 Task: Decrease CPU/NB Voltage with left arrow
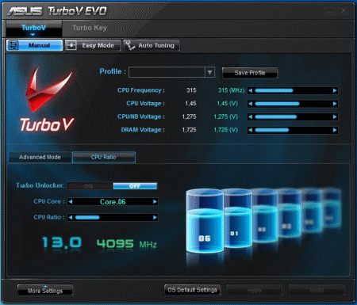tap(251, 116)
